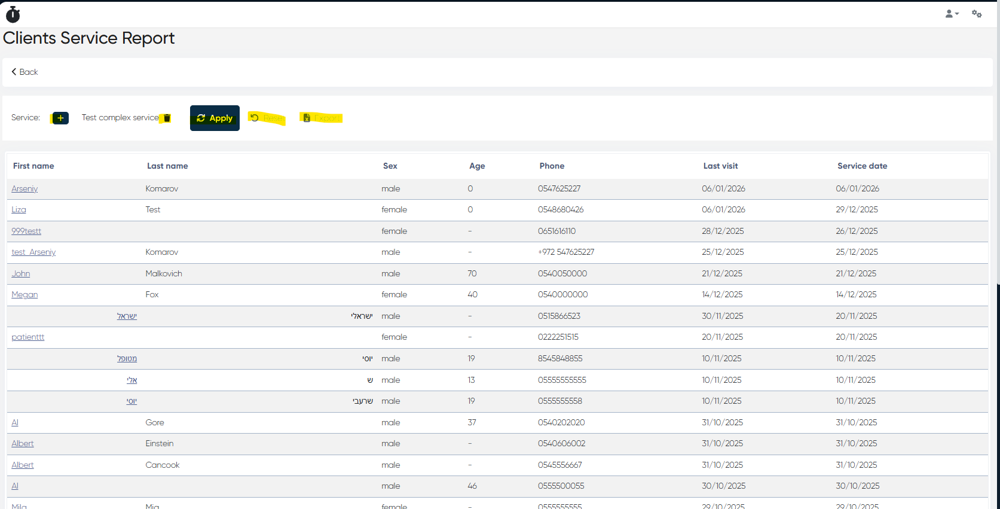This screenshot has height=509, width=1000.
Task: Click the Apply button
Action: (x=215, y=118)
